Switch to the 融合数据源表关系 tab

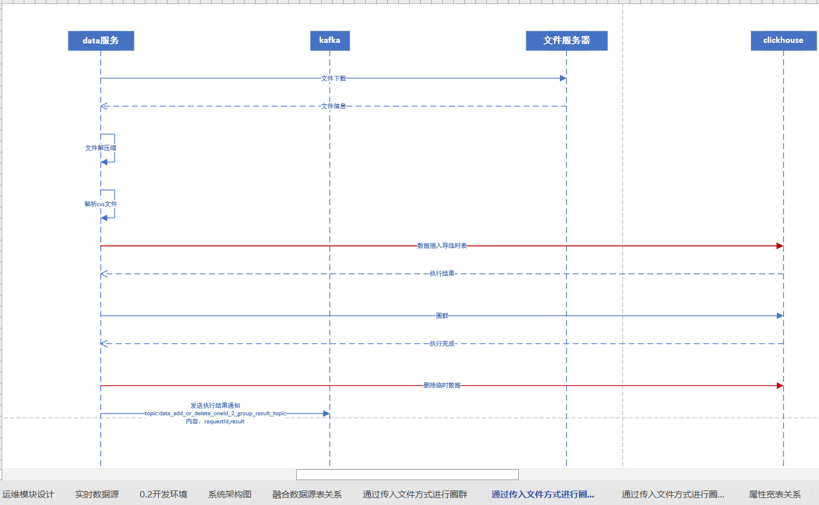tap(307, 494)
